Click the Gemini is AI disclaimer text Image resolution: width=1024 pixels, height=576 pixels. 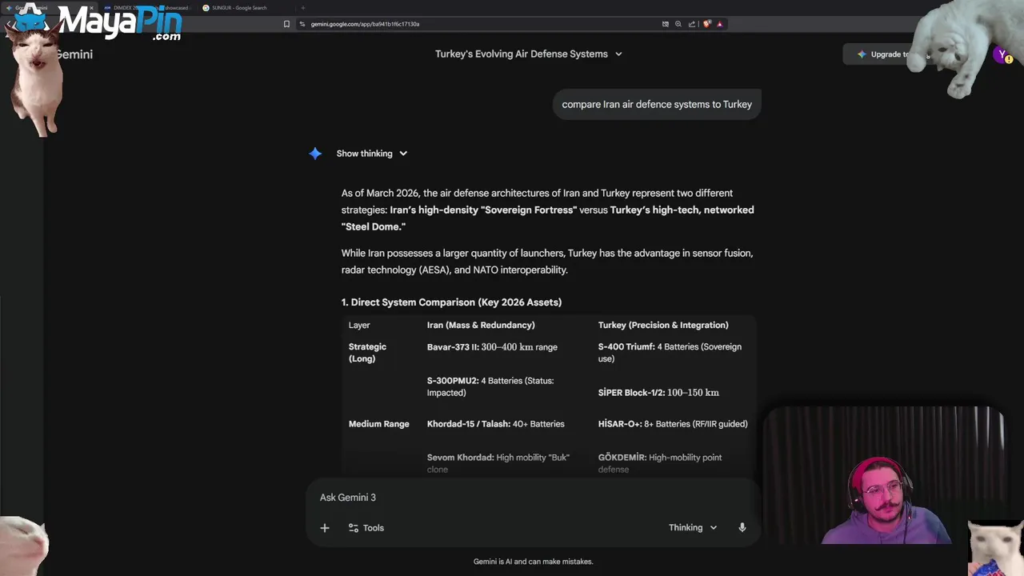533,562
